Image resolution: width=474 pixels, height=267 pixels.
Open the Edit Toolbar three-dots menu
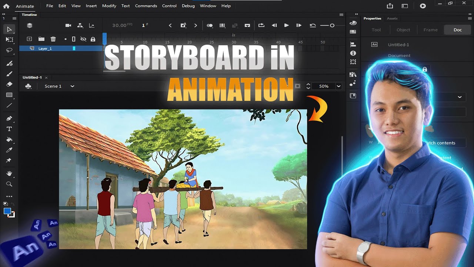(9, 197)
